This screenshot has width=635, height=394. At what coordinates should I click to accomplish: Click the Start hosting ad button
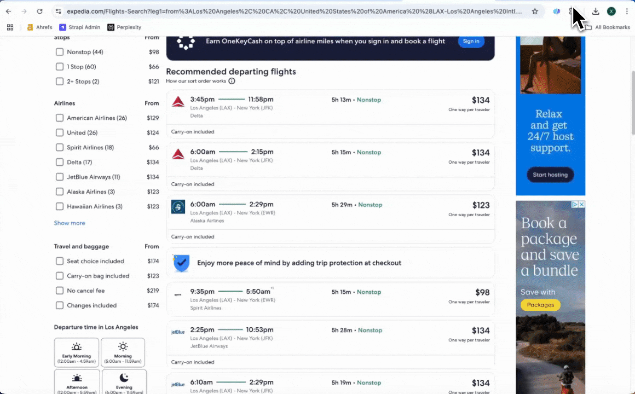(x=550, y=175)
